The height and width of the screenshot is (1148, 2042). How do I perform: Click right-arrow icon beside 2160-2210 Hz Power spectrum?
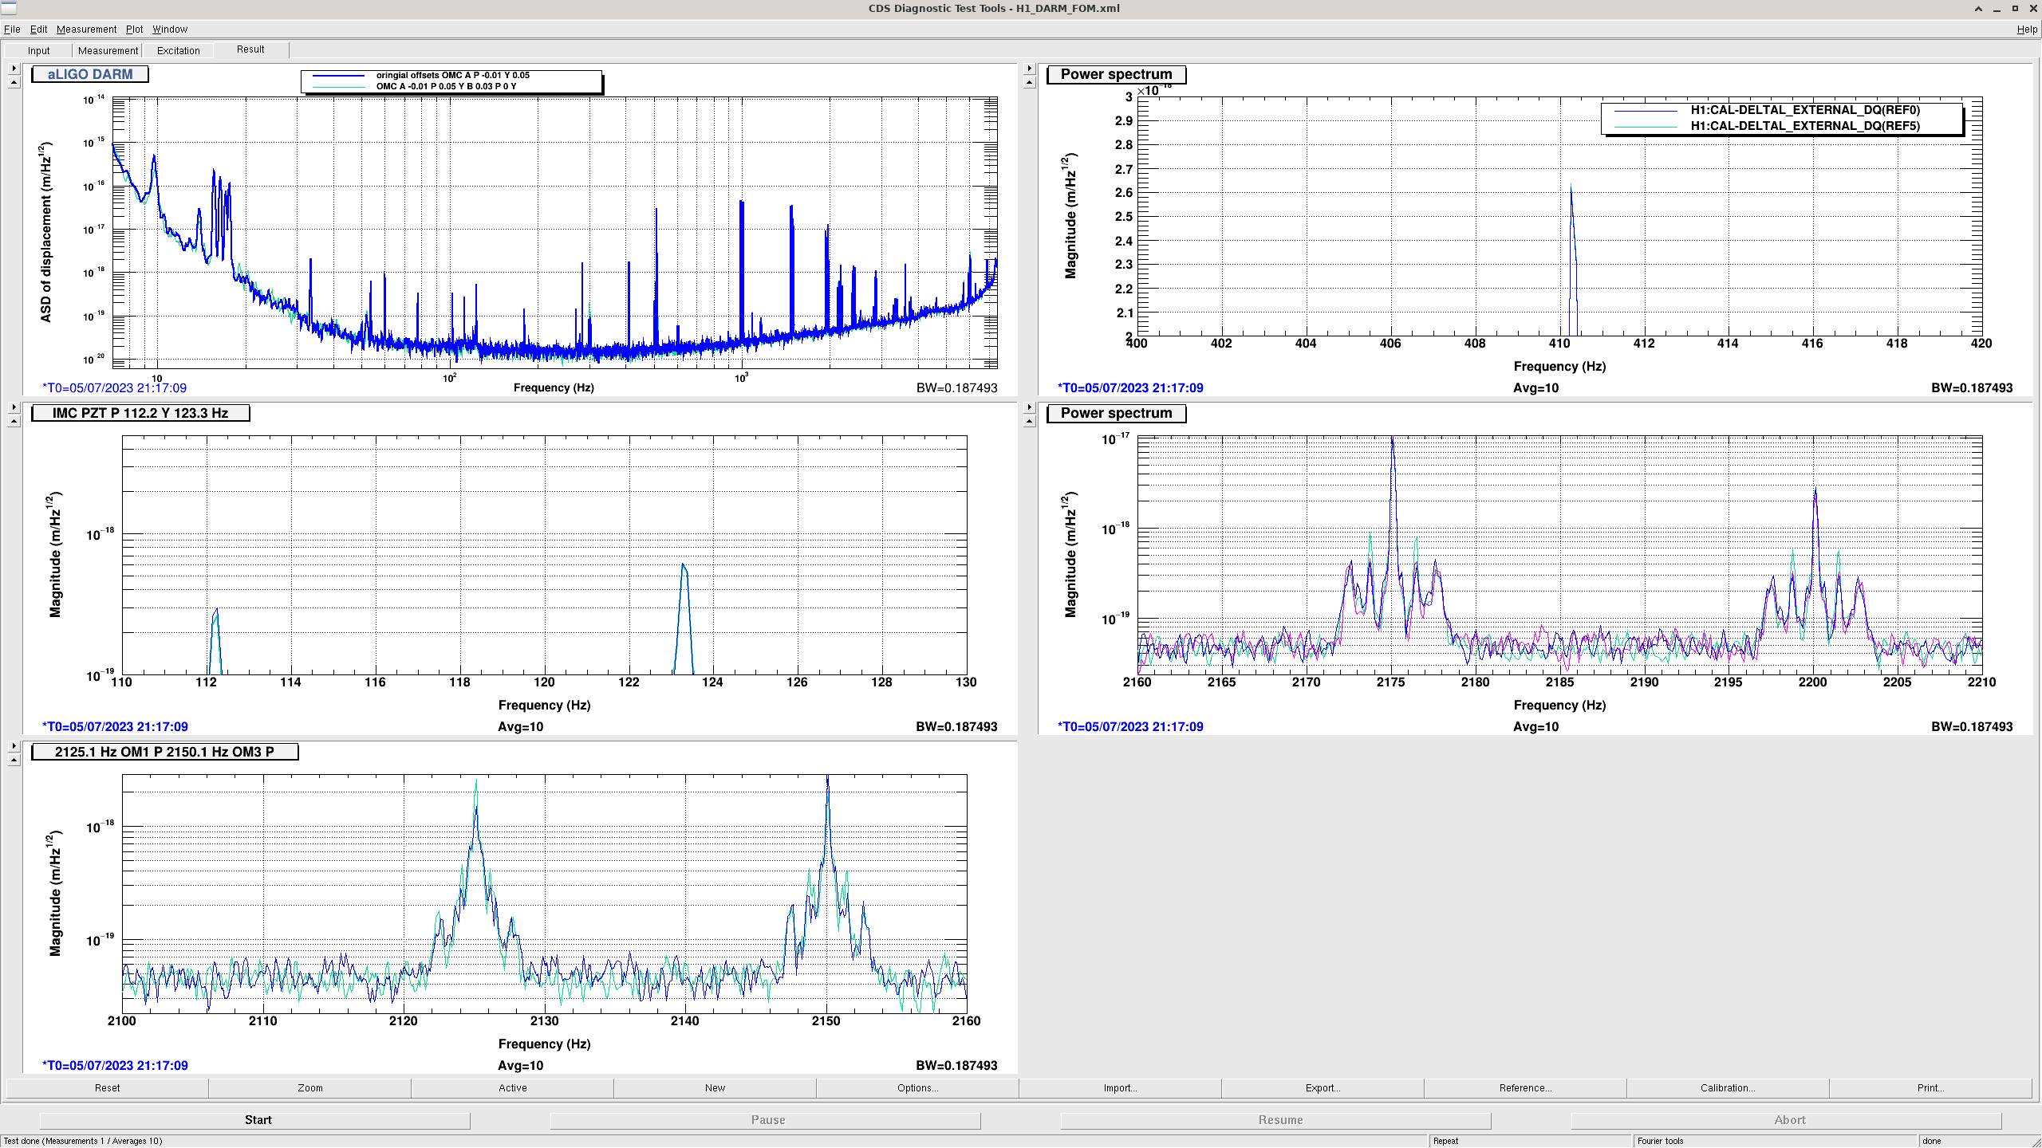pos(1029,407)
